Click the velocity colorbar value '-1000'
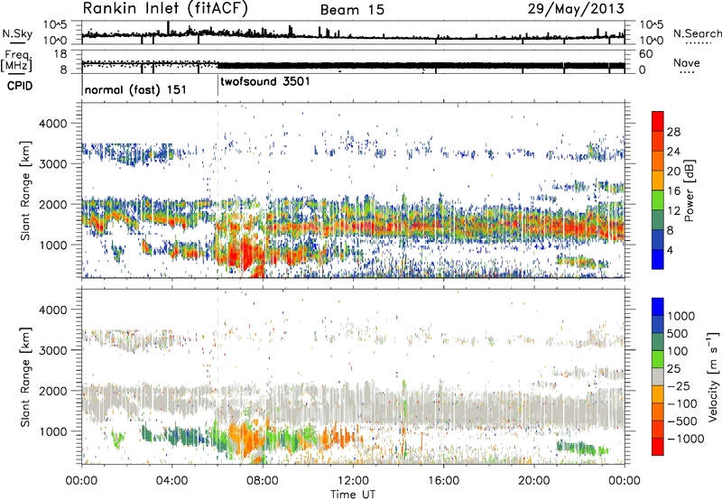The height and width of the screenshot is (500, 722). pyautogui.click(x=685, y=439)
